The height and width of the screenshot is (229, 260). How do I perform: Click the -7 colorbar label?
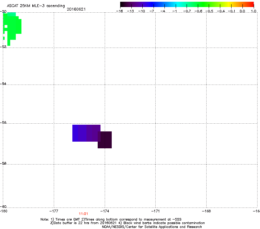(152, 11)
